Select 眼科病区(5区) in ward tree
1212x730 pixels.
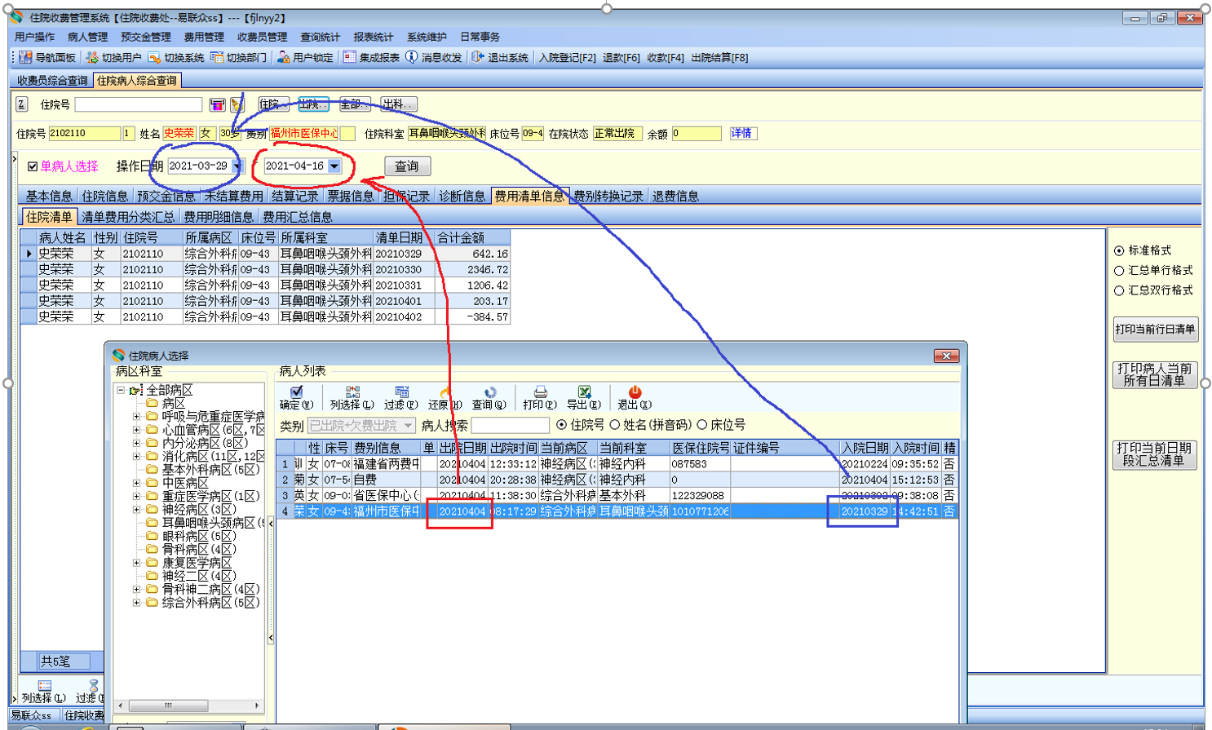pos(199,536)
